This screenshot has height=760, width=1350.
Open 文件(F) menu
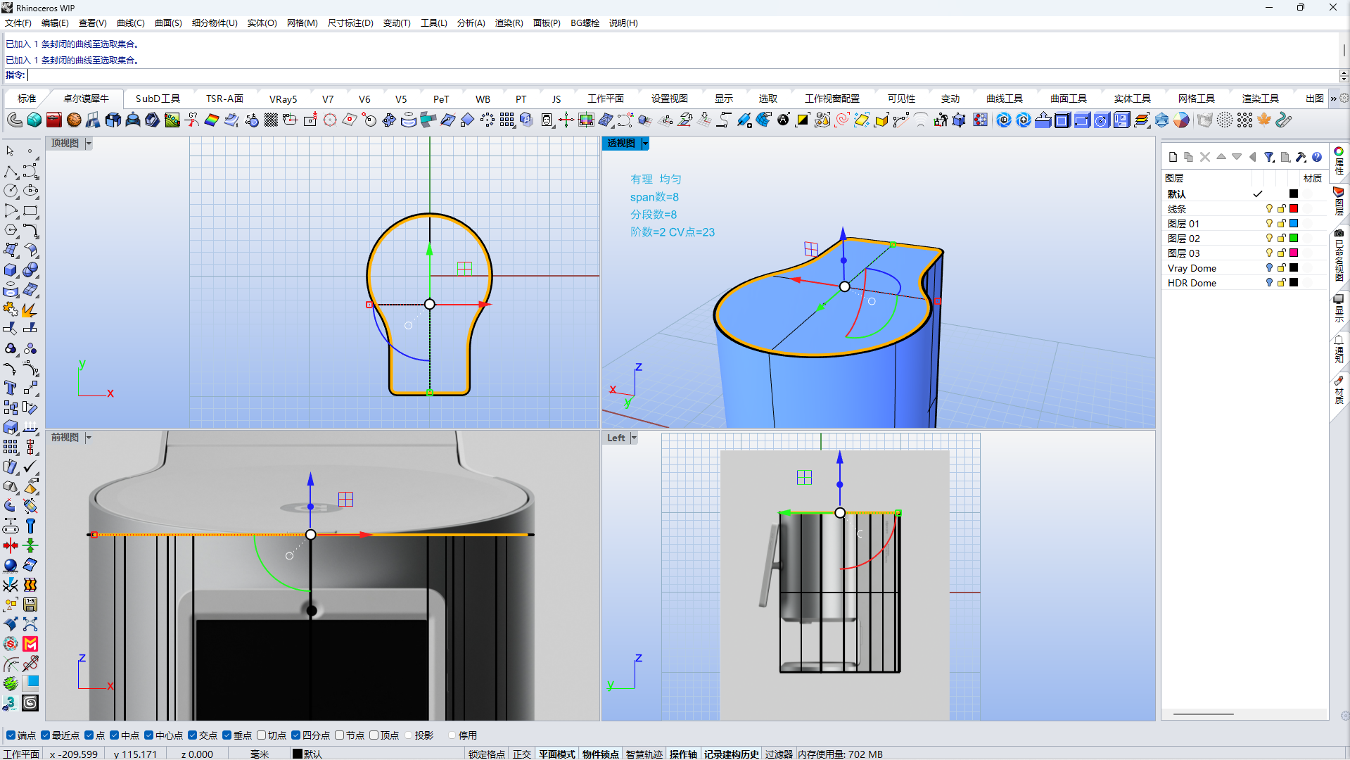[18, 23]
